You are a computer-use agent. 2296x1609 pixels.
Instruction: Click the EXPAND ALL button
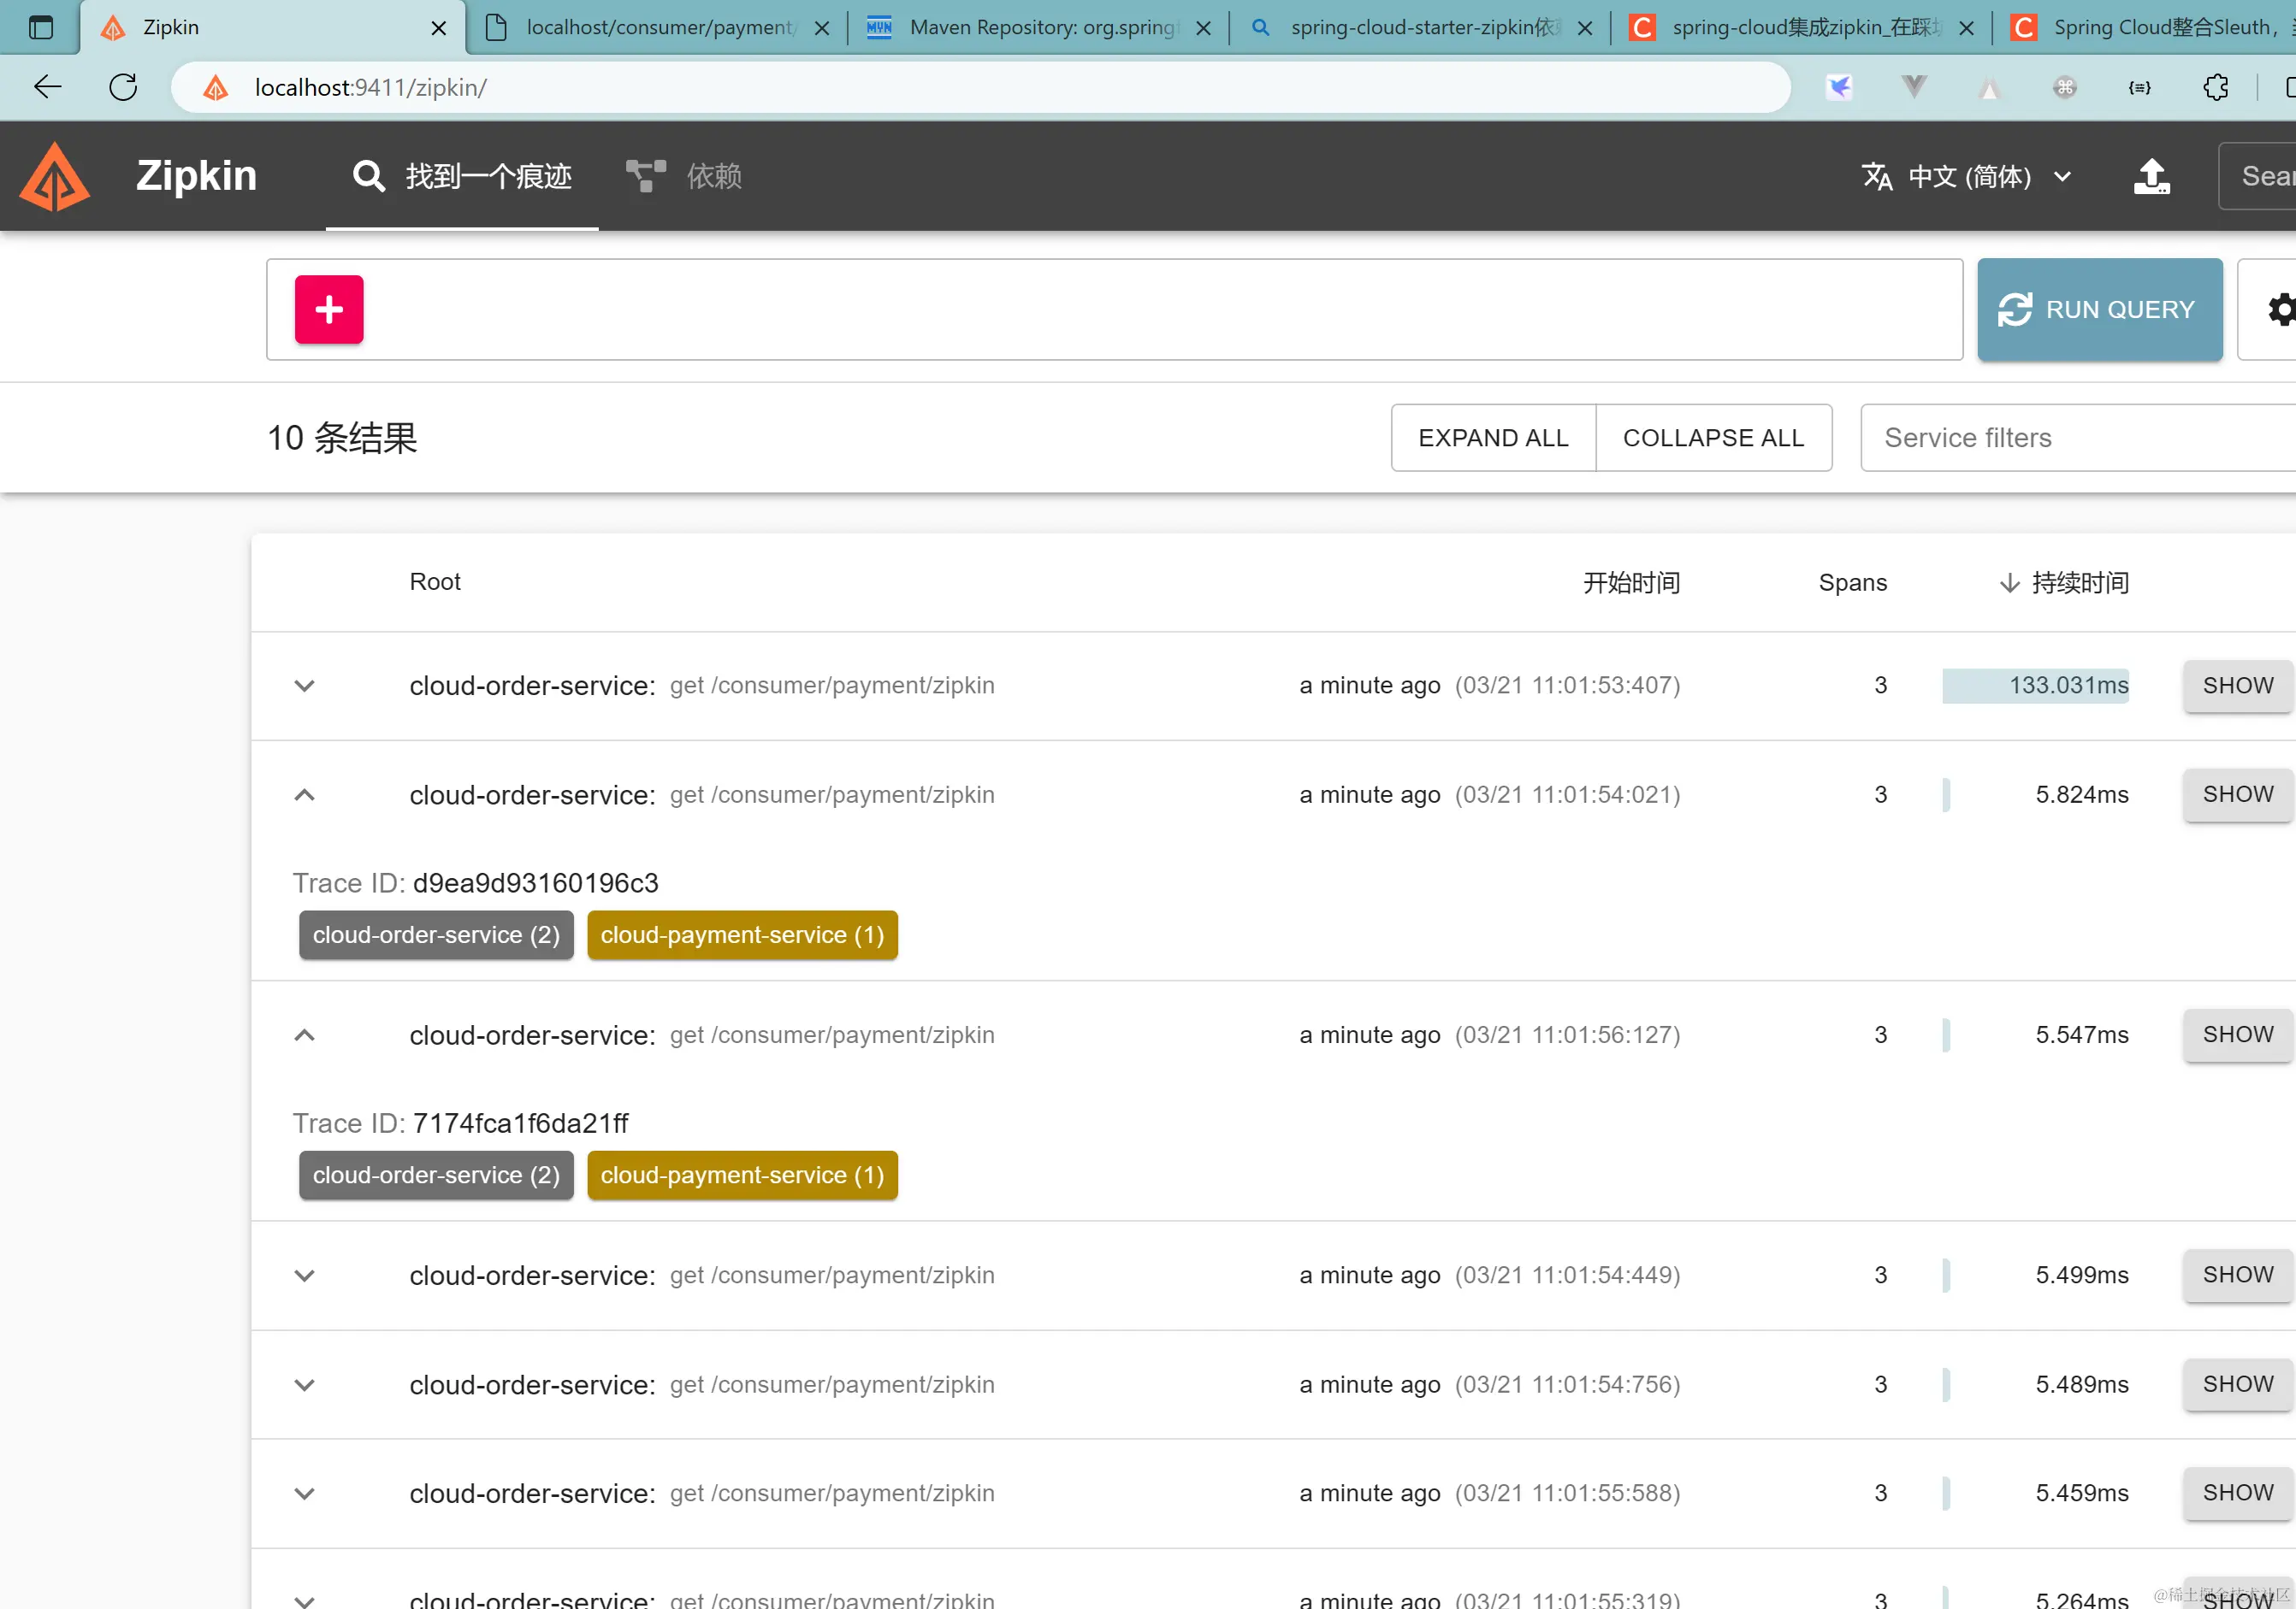(1493, 438)
